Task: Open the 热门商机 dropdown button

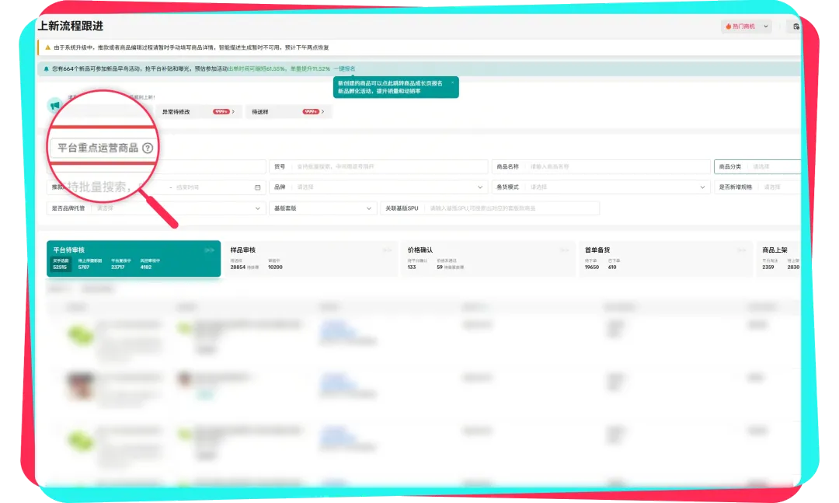Action: click(746, 26)
